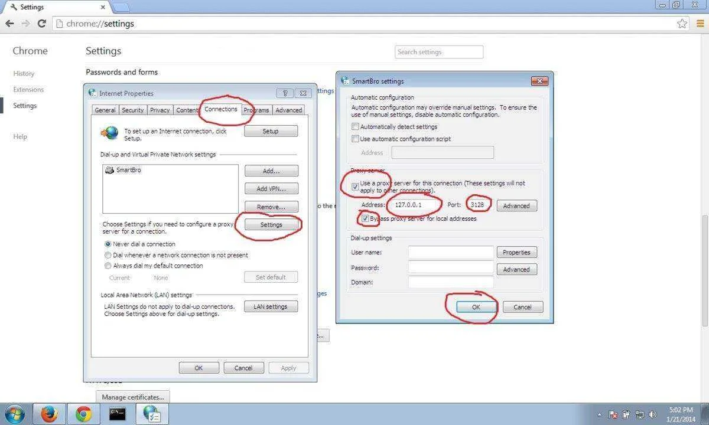The width and height of the screenshot is (709, 425).
Task: Click the User name field
Action: click(x=451, y=252)
